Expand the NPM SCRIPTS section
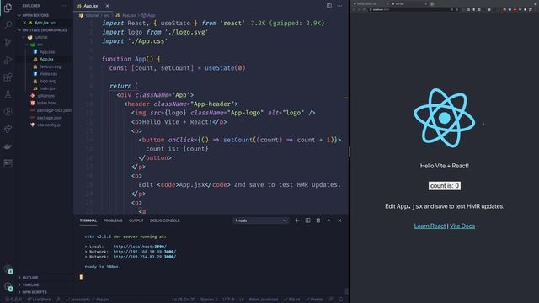 [x=35, y=292]
